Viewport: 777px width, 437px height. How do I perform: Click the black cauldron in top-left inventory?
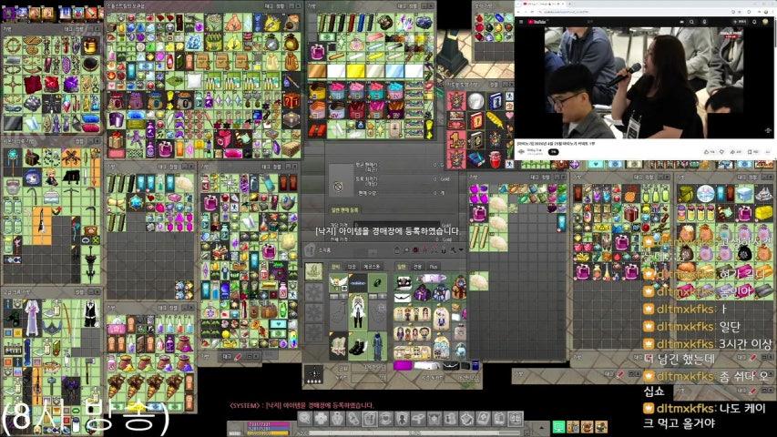(90, 64)
